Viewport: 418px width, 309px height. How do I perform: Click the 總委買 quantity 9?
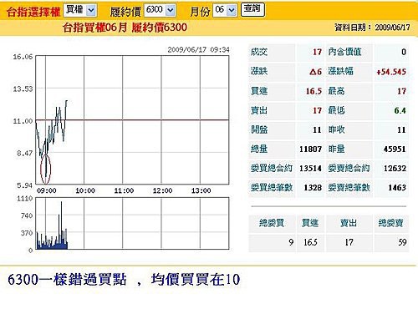click(291, 242)
